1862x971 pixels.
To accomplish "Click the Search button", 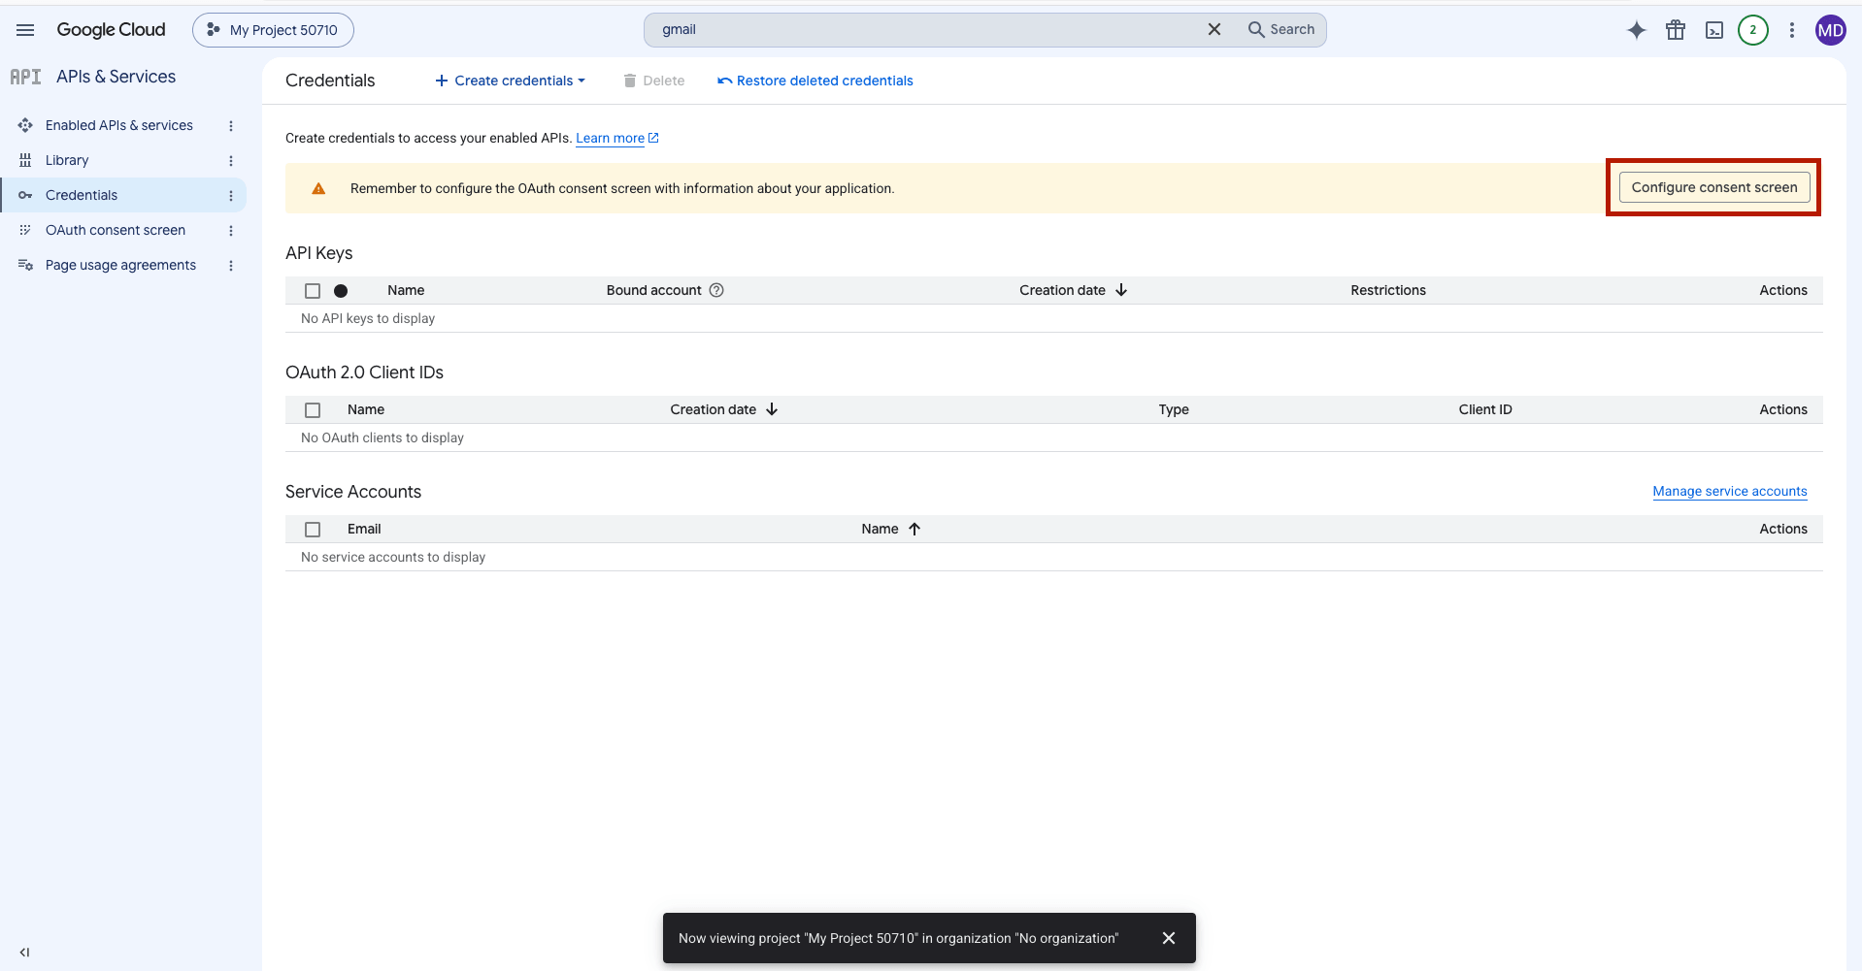I will pos(1281,29).
